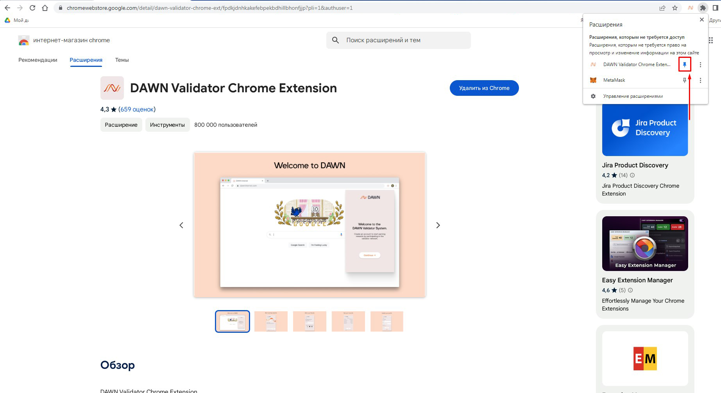
Task: Click the Chrome Web Store logo
Action: click(x=24, y=40)
